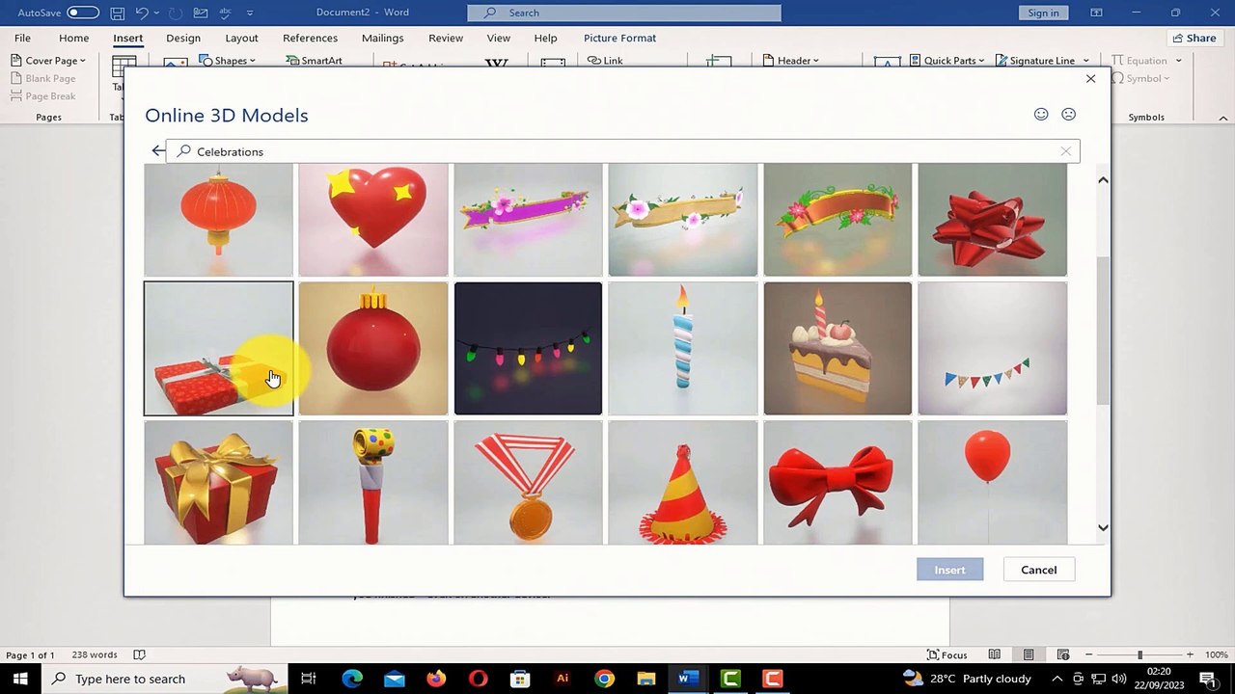The height and width of the screenshot is (694, 1235).
Task: Open the Picture Format tab
Action: pos(619,38)
